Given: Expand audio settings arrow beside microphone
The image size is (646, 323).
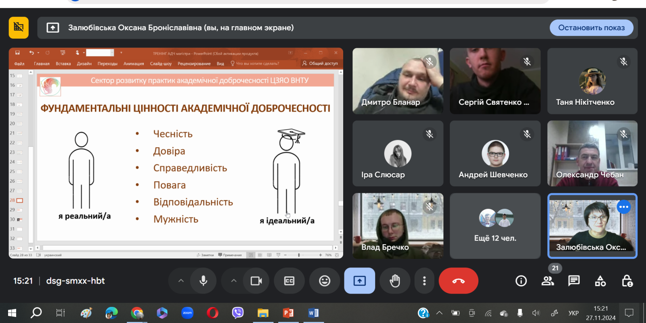Looking at the screenshot, I should [181, 281].
